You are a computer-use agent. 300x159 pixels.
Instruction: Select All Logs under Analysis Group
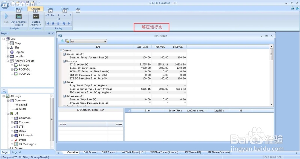pyautogui.click(x=24, y=65)
